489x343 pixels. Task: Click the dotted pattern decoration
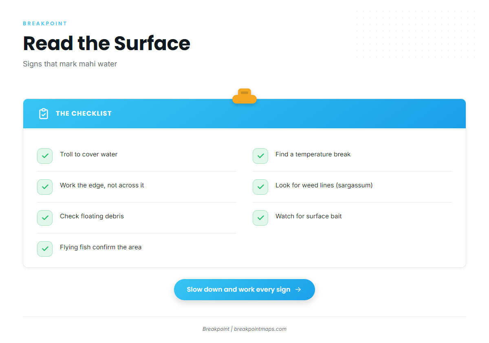click(x=416, y=35)
